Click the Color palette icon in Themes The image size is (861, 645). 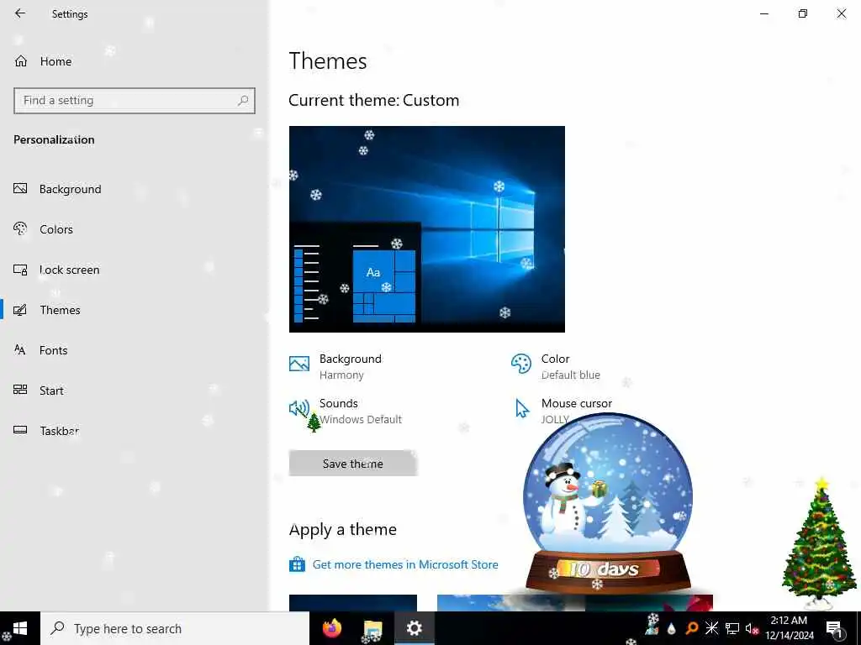click(x=521, y=364)
